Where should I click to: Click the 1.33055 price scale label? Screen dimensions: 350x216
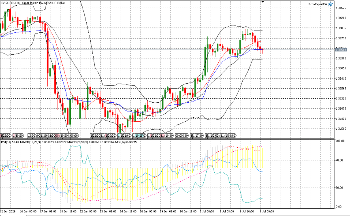click(x=341, y=68)
